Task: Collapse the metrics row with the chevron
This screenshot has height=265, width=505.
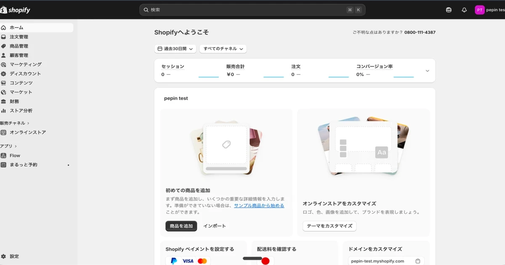Action: [x=427, y=71]
